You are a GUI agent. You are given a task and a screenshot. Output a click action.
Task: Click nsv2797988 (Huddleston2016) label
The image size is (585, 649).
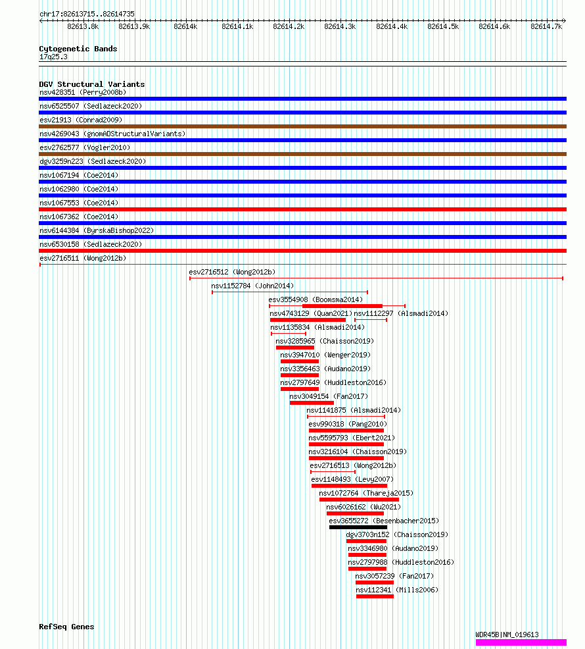(x=401, y=563)
